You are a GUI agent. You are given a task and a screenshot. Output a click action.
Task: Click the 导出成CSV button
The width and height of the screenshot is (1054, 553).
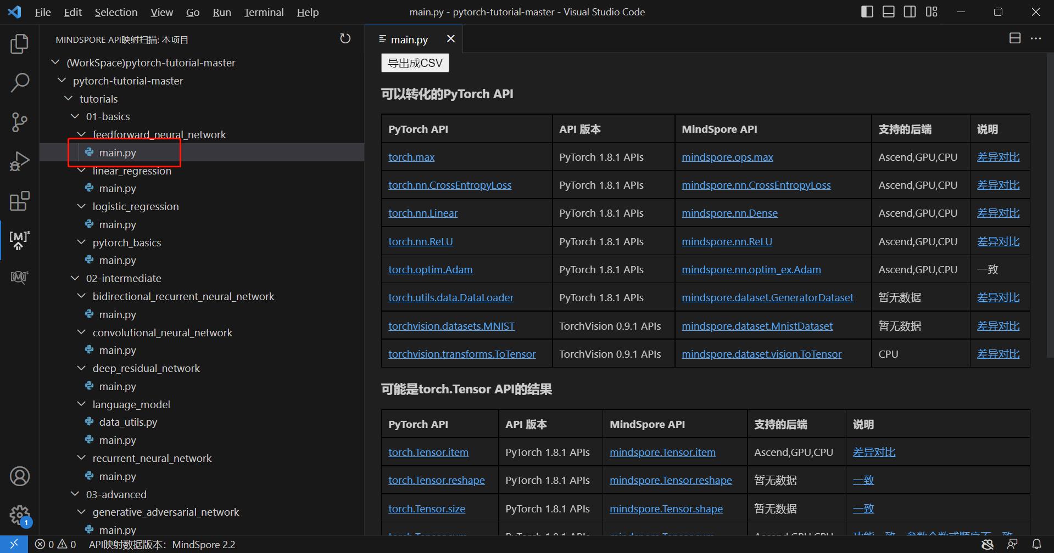(x=415, y=63)
